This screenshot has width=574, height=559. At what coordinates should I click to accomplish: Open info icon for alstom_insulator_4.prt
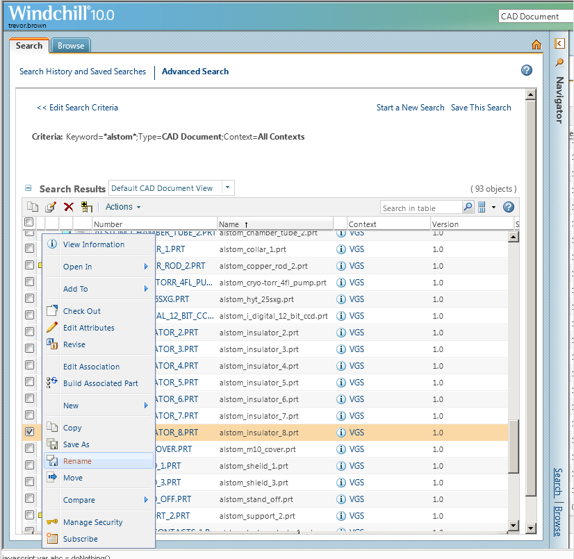tap(341, 366)
